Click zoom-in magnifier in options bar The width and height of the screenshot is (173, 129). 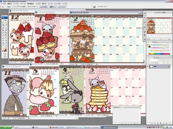point(8,7)
